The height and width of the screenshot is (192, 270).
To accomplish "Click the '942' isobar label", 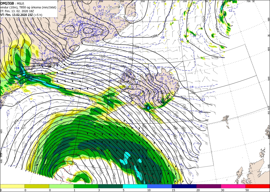I will pyautogui.click(x=74, y=163).
